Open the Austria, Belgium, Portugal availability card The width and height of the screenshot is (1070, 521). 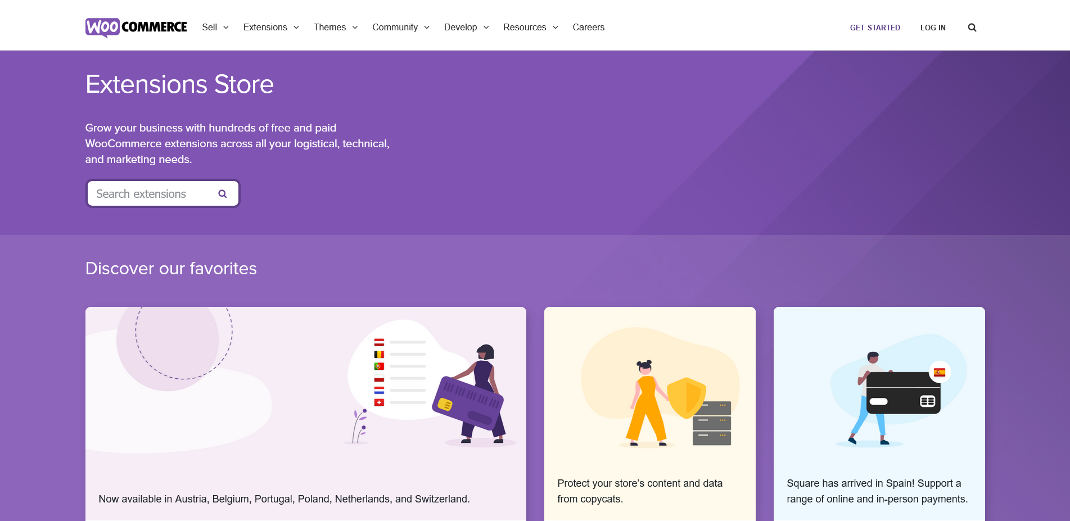[x=284, y=499]
